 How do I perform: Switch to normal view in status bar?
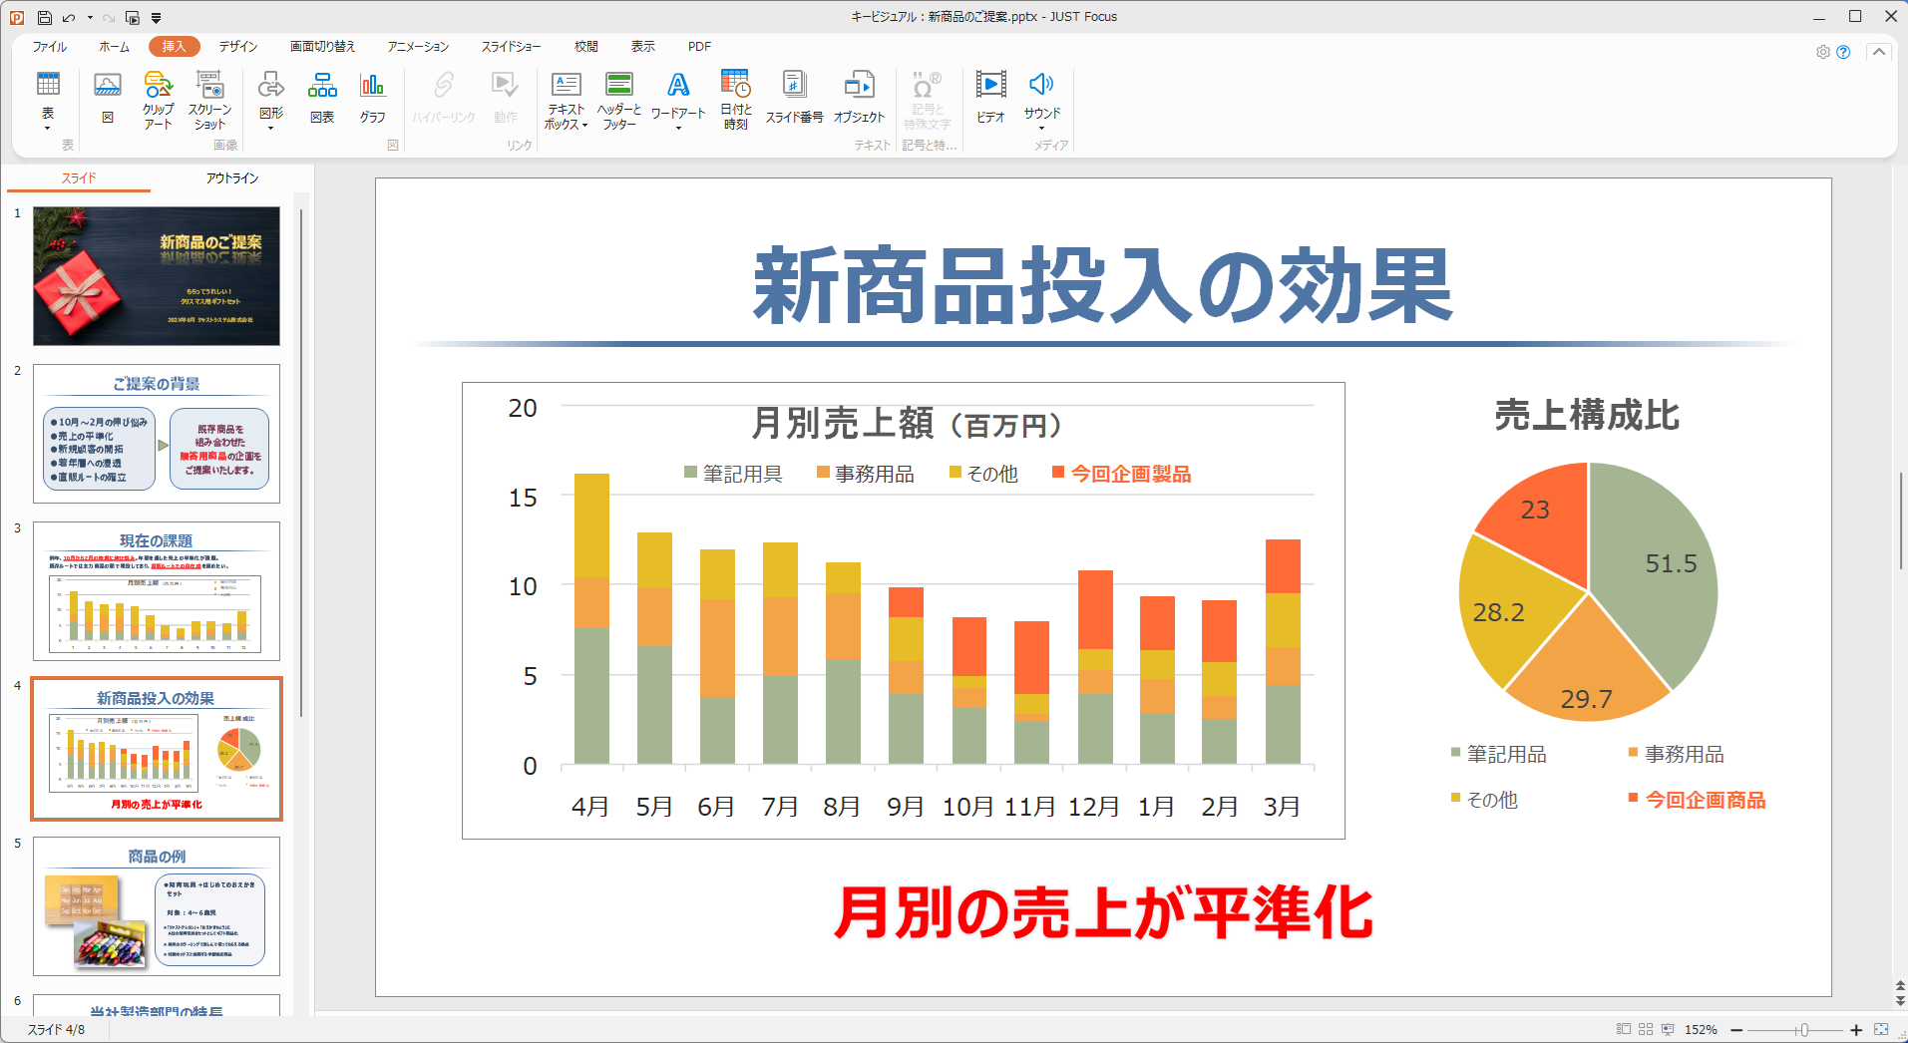[1624, 1029]
